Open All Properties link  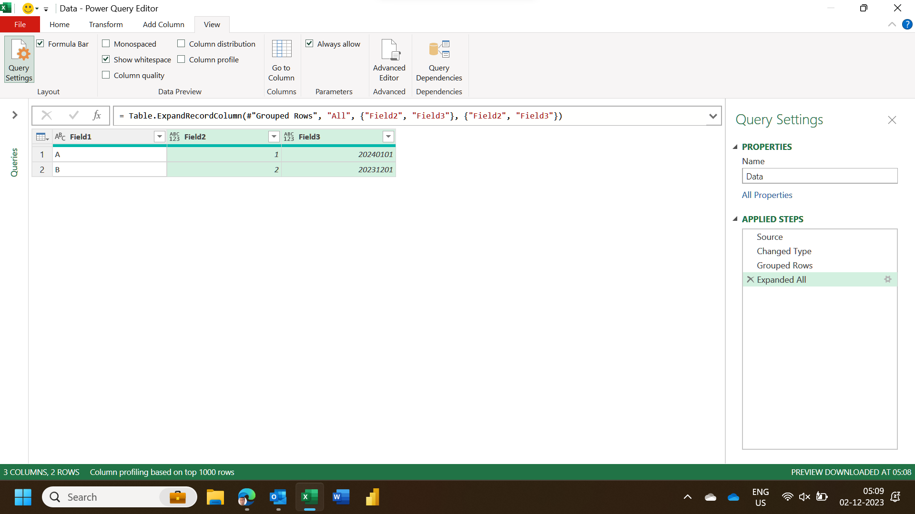pos(767,195)
